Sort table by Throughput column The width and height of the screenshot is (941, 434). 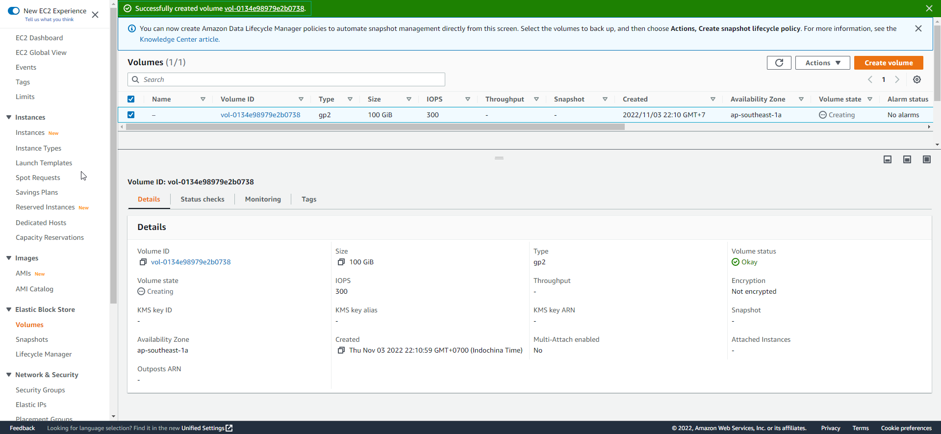[536, 99]
